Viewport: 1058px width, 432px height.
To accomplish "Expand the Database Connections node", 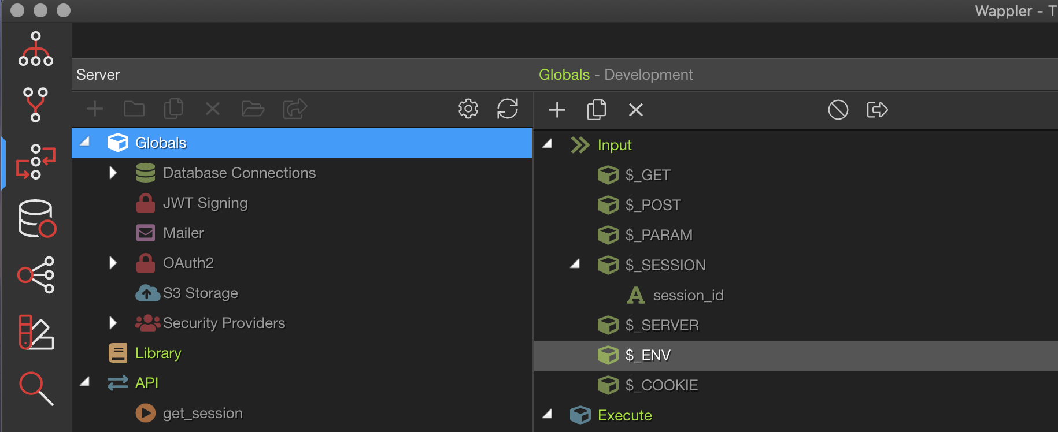I will click(x=113, y=173).
